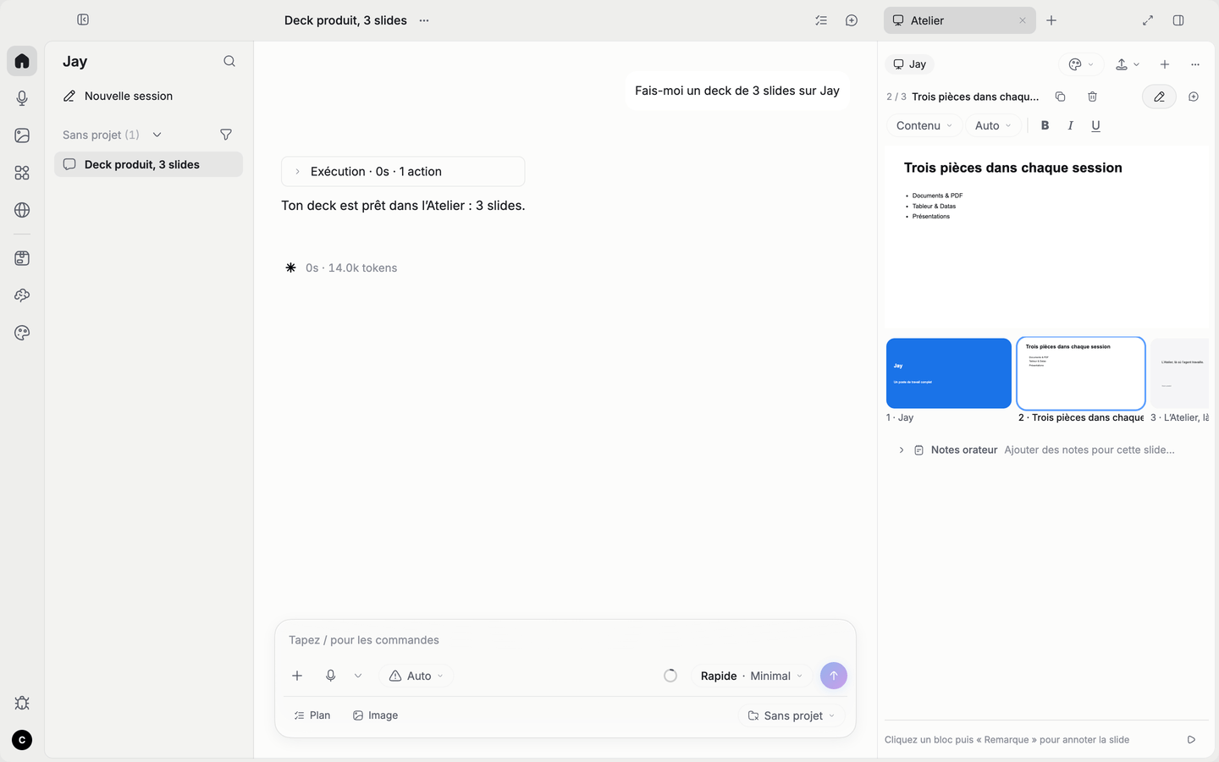The width and height of the screenshot is (1219, 762).
Task: Toggle underline formatting
Action: [x=1095, y=125]
